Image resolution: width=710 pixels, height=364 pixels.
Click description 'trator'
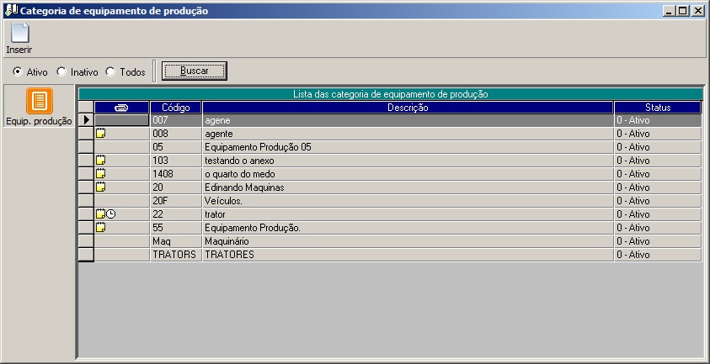point(215,214)
